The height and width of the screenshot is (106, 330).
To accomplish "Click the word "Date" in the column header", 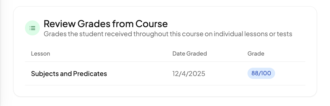I will tap(179, 54).
